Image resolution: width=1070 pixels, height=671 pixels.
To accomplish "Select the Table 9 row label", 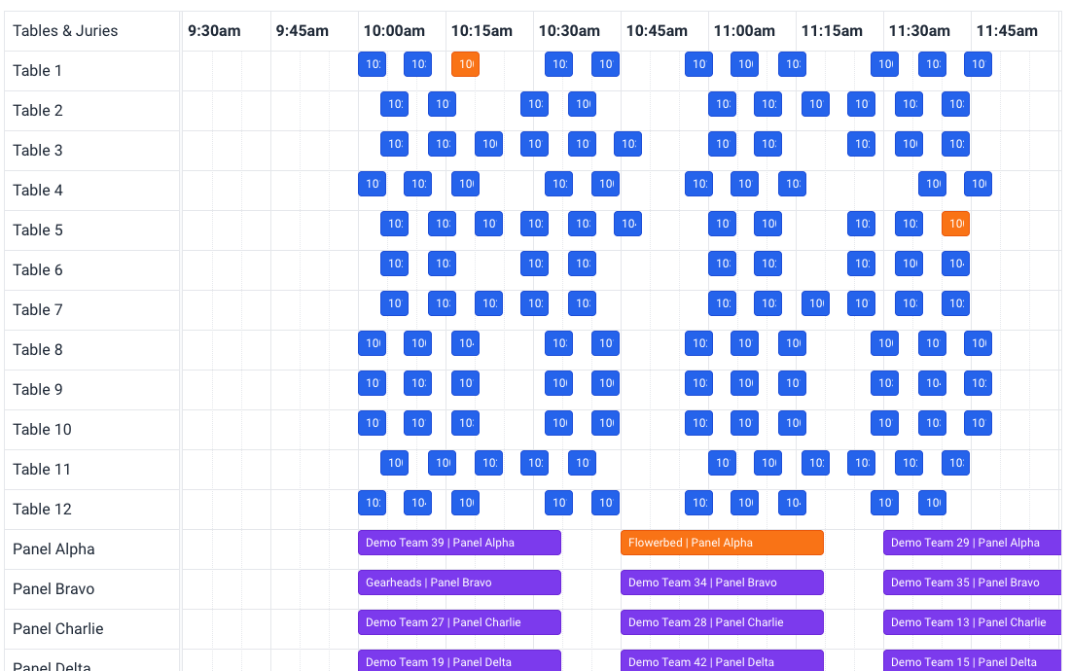I will 38,389.
